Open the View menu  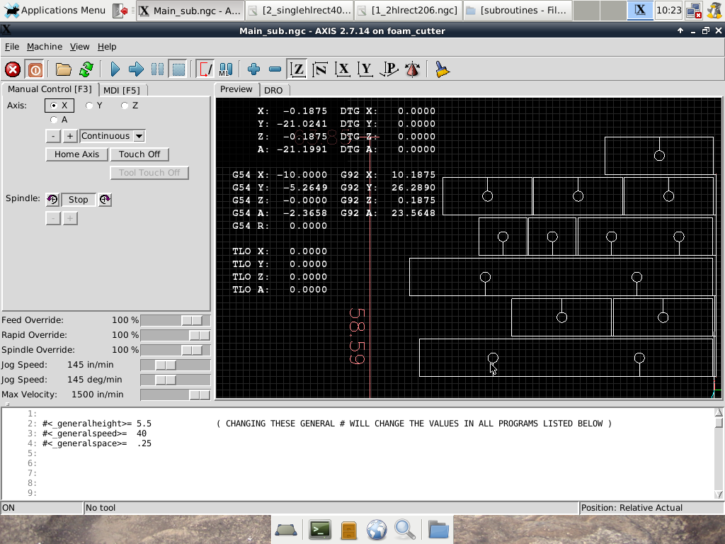pos(79,47)
